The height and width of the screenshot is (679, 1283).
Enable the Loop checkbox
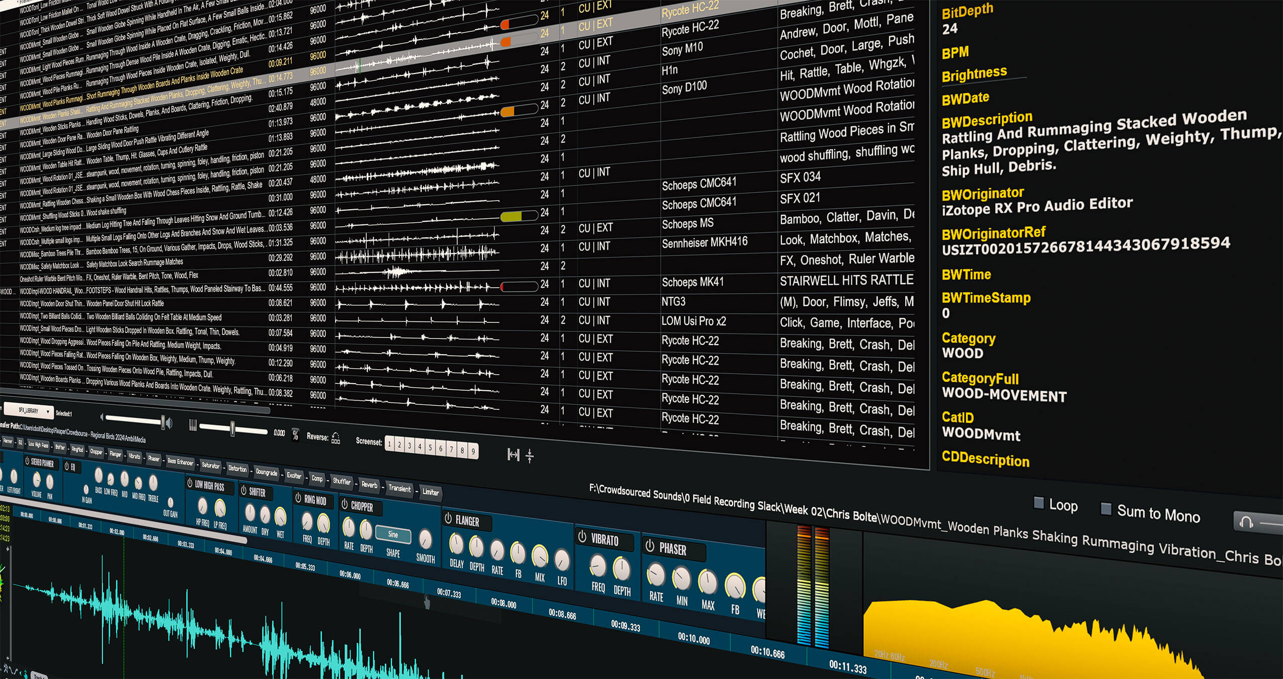point(1038,502)
